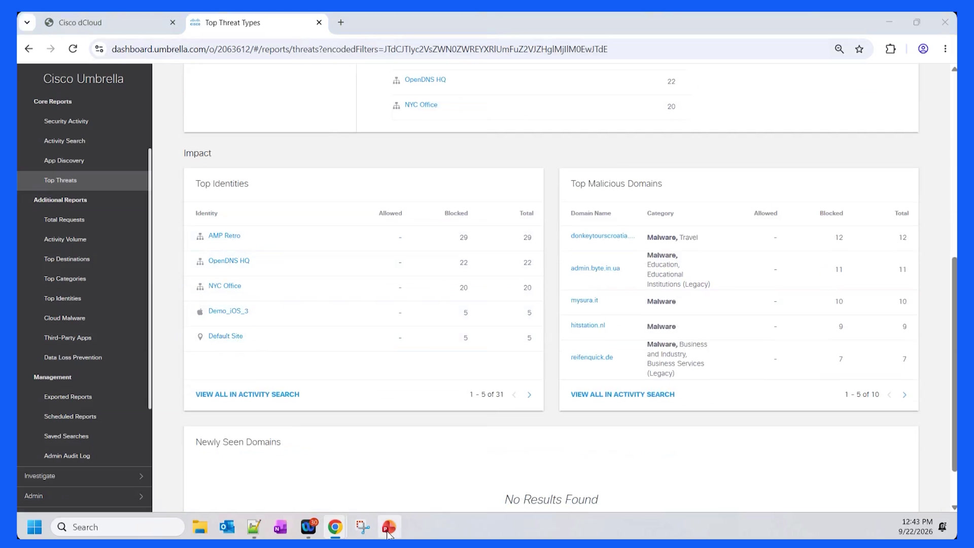Click the browser back arrow
Screen dimensions: 974x548
click(29, 49)
